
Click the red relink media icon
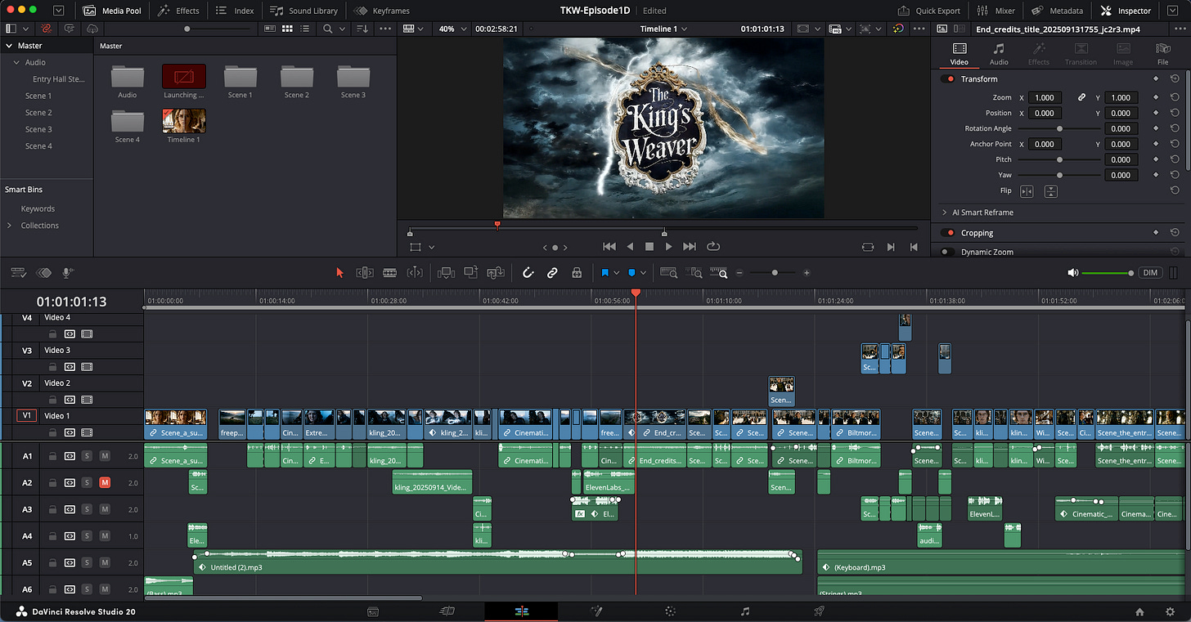click(47, 29)
